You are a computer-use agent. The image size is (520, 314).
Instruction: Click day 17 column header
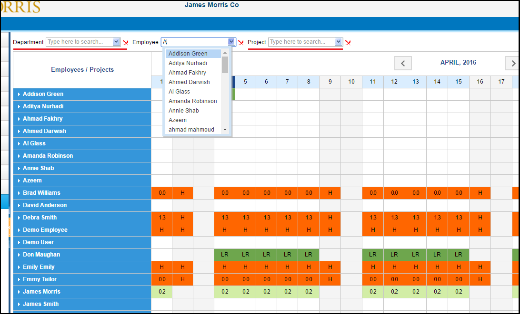click(501, 82)
